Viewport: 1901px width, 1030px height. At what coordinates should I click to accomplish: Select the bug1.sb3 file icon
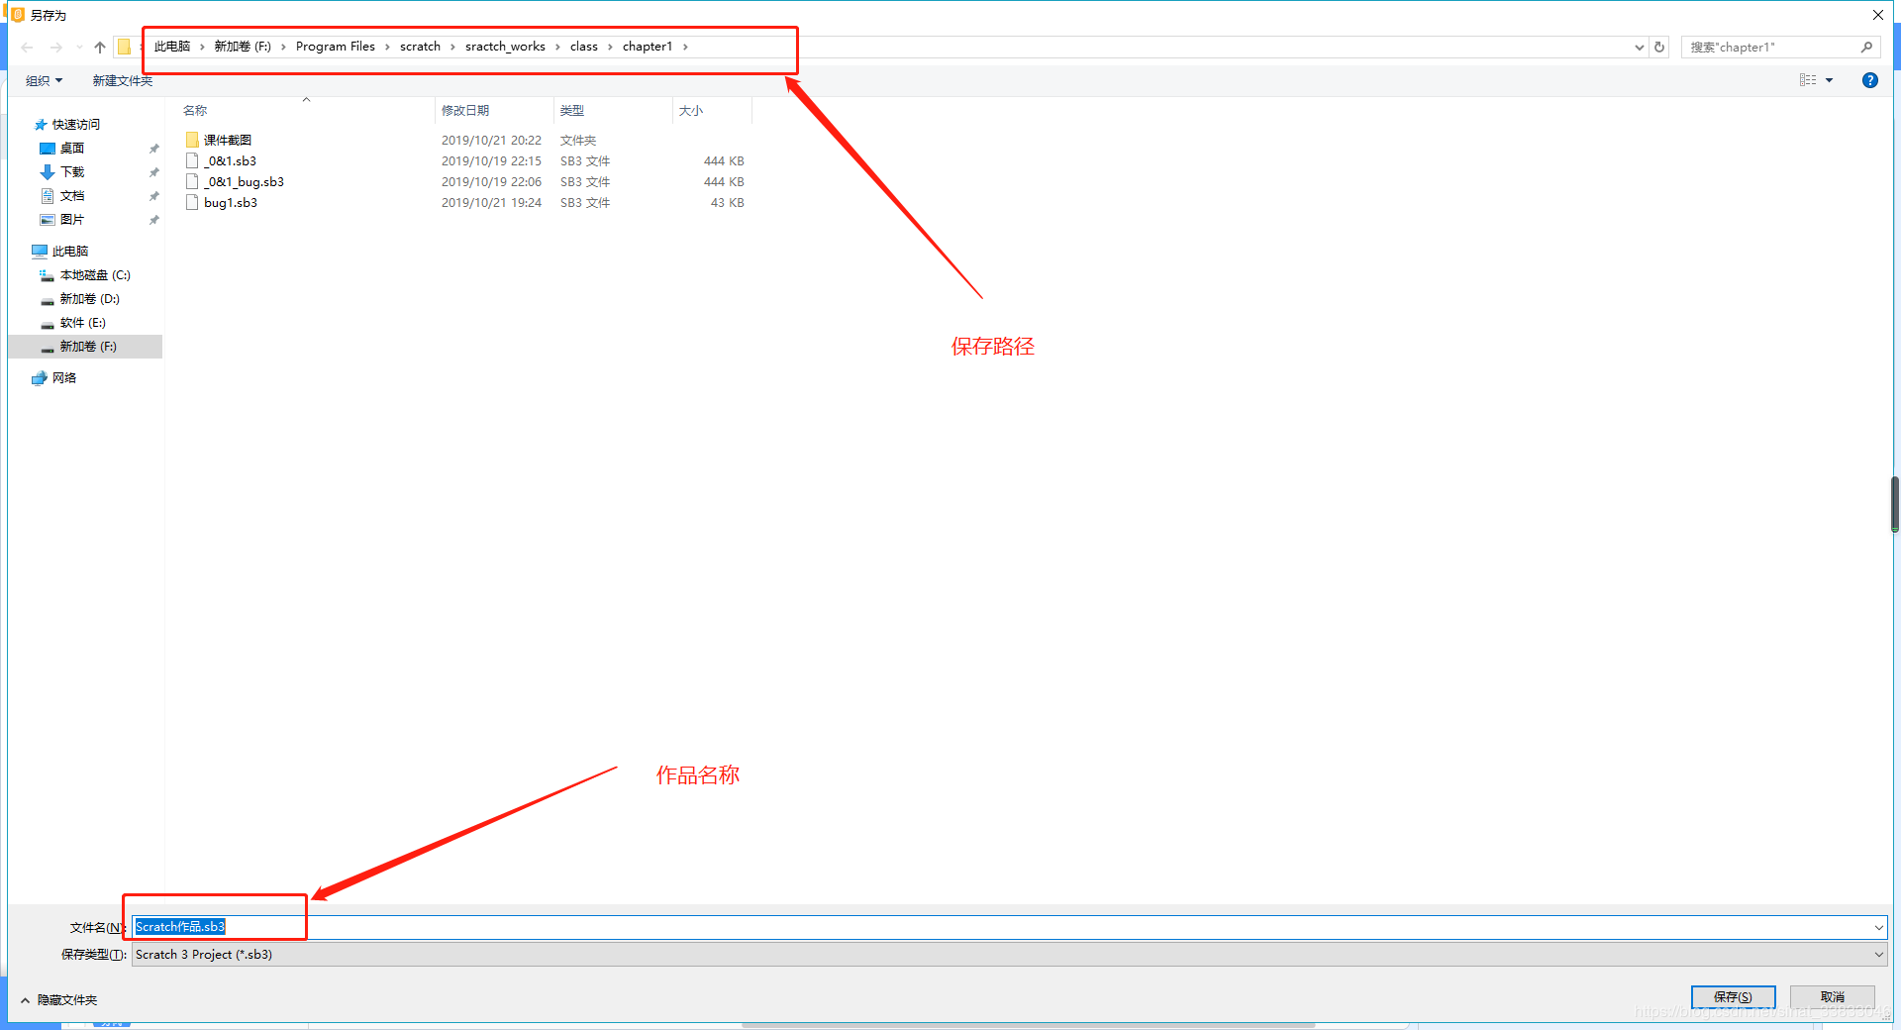tap(192, 202)
